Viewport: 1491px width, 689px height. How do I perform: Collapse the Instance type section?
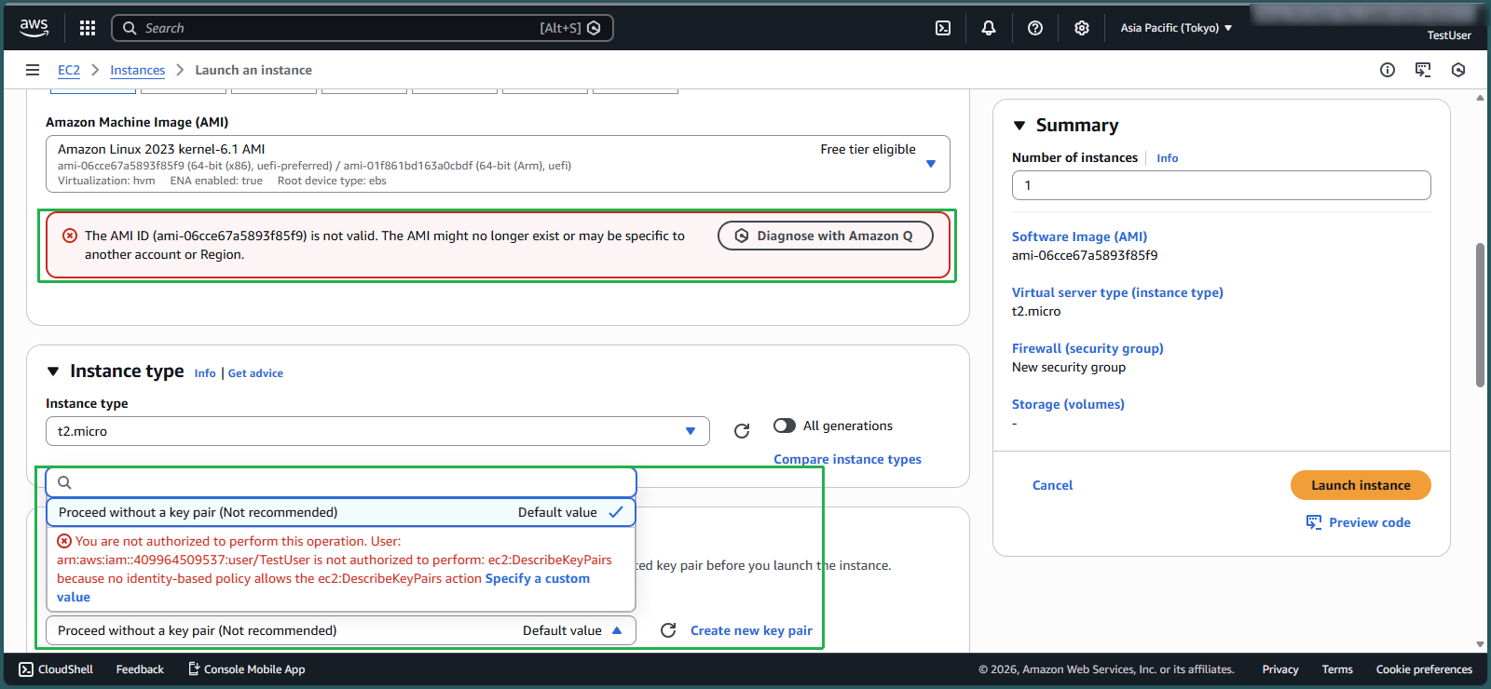click(53, 372)
